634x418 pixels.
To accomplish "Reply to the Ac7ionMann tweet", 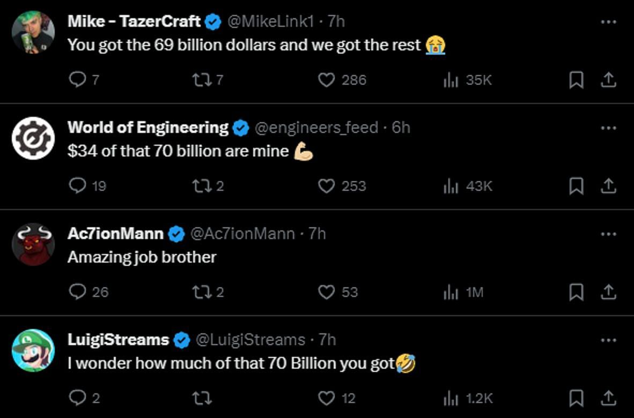I will point(78,292).
